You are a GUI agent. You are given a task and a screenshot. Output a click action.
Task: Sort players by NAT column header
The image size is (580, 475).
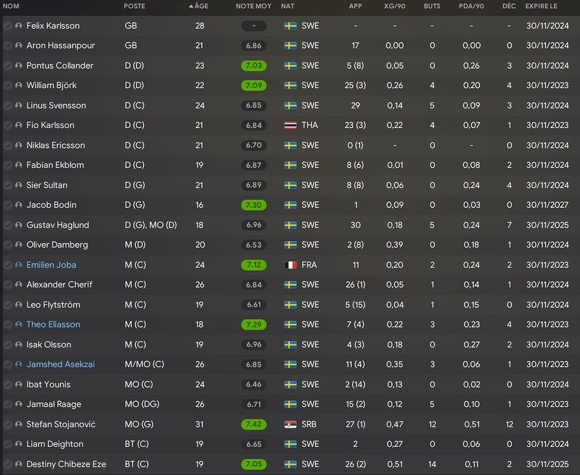click(288, 6)
